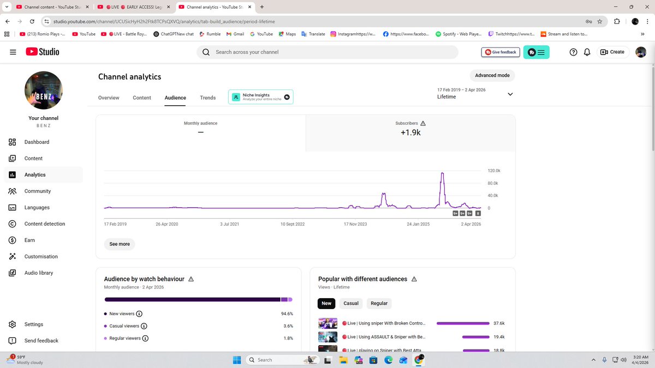Image resolution: width=655 pixels, height=368 pixels.
Task: Click the password key icon in address bar
Action: (588, 21)
